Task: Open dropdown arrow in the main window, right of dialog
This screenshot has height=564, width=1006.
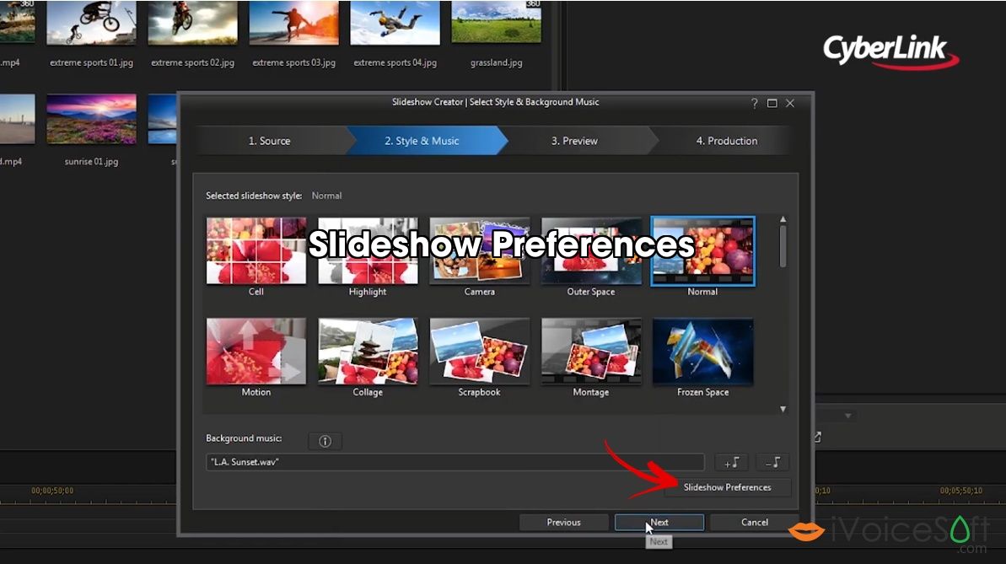Action: tap(848, 416)
